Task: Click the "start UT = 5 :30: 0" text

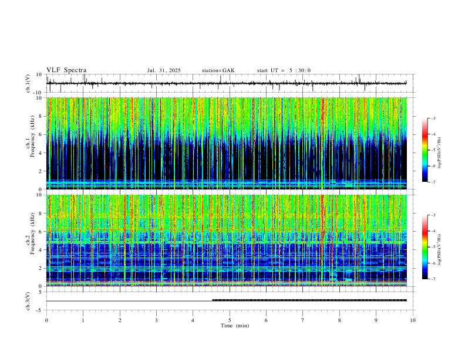Action: tap(284, 70)
